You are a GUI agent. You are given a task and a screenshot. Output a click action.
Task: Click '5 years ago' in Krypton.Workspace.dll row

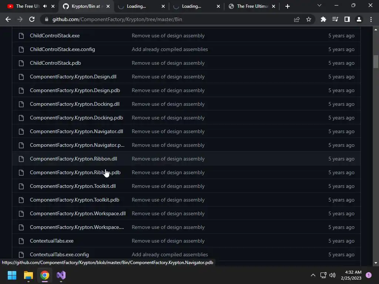341,213
